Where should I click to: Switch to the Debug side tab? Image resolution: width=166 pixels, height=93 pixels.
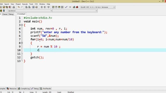click(11, 14)
